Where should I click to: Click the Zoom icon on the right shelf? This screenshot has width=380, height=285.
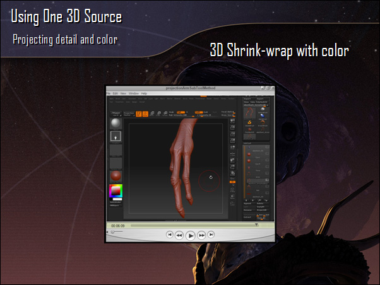232,127
